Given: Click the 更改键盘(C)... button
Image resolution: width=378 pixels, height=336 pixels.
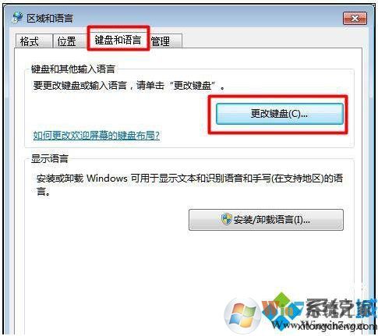Looking at the screenshot, I should (x=280, y=114).
